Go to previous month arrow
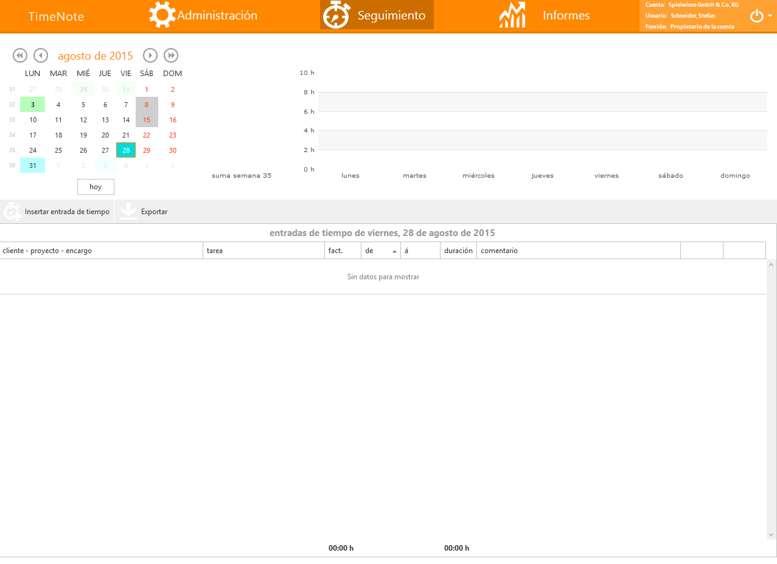The image size is (777, 564). coord(41,55)
